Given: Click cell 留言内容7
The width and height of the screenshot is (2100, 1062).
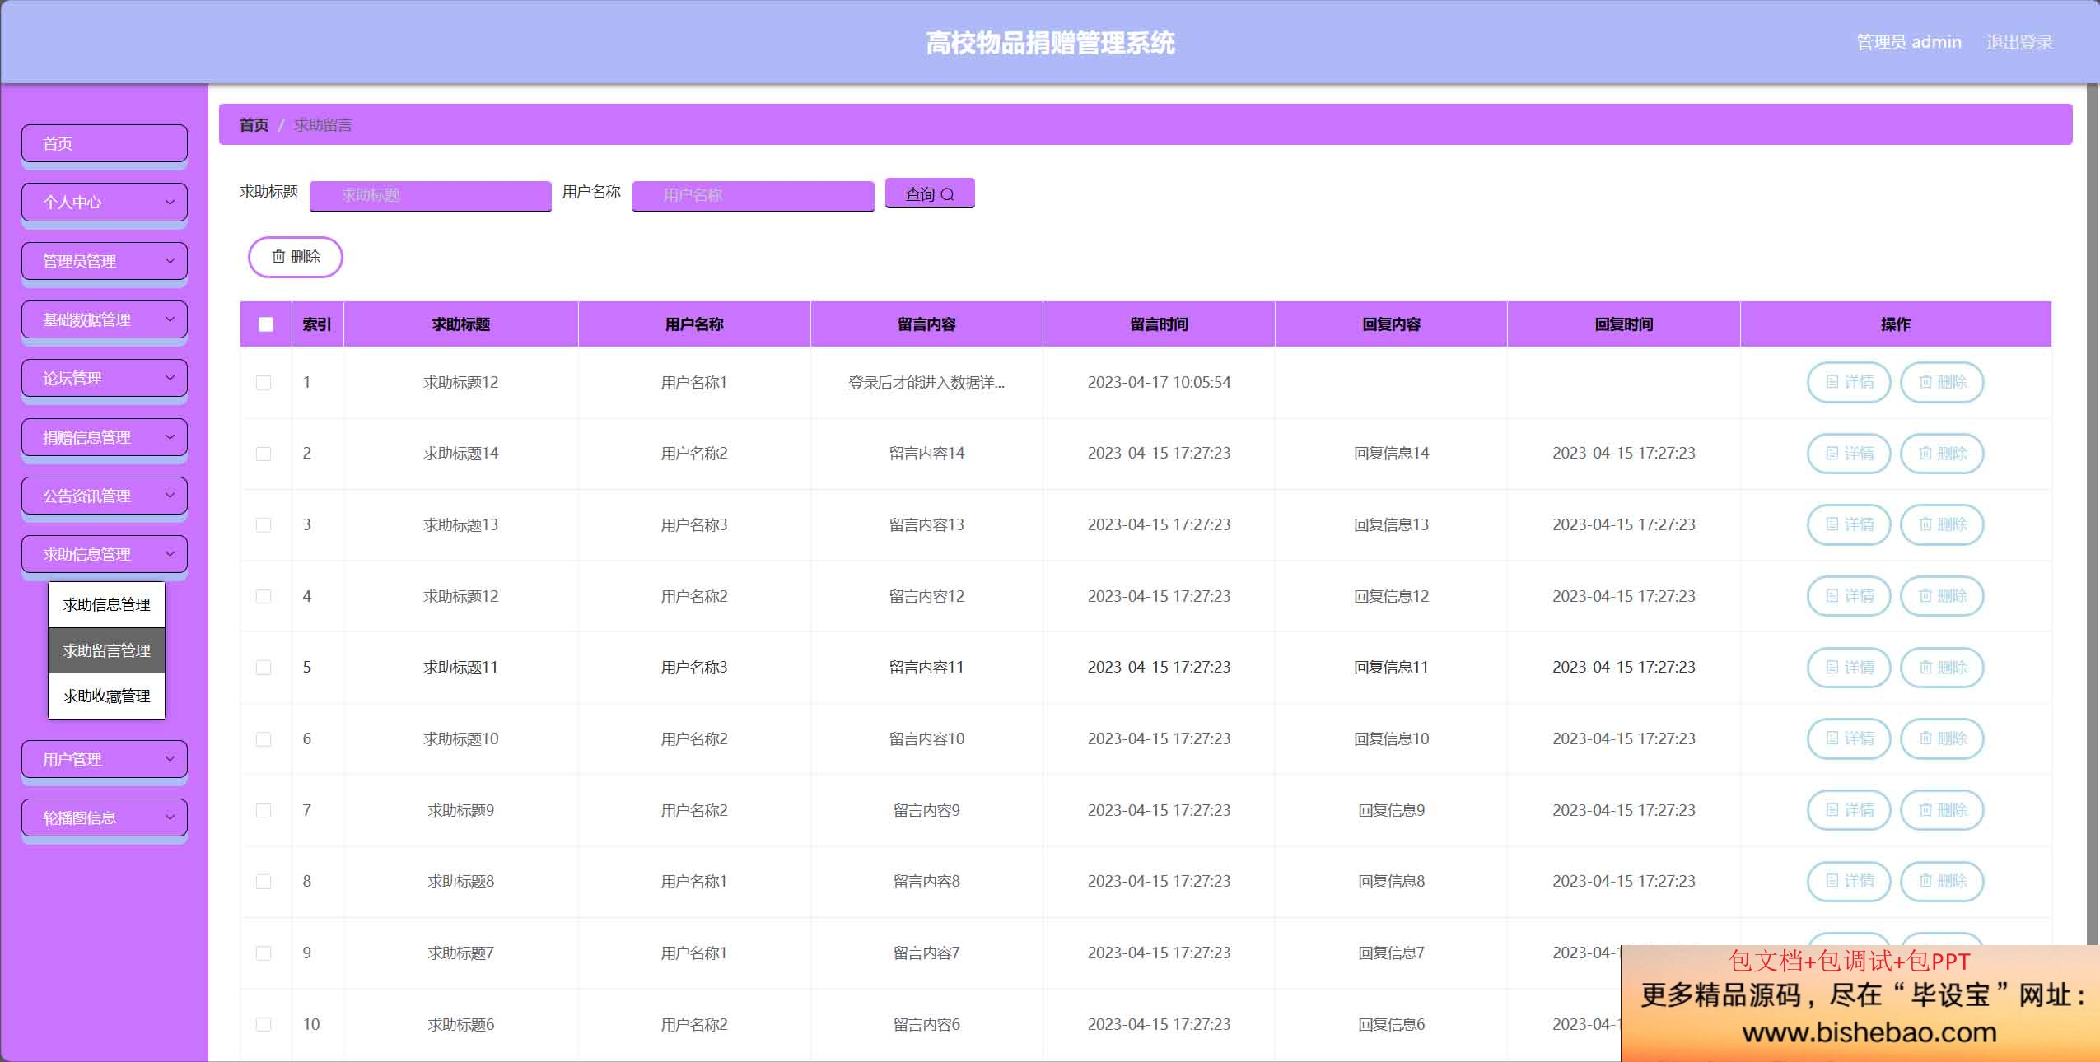Looking at the screenshot, I should 926,953.
